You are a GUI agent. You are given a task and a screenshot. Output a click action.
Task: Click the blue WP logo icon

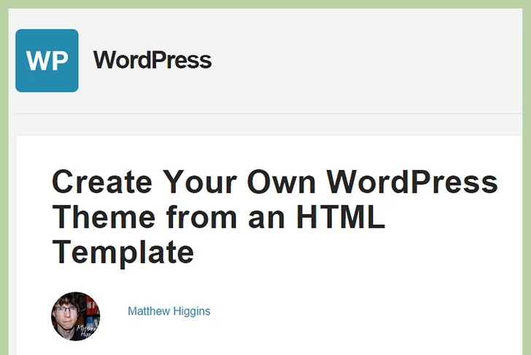[47, 61]
